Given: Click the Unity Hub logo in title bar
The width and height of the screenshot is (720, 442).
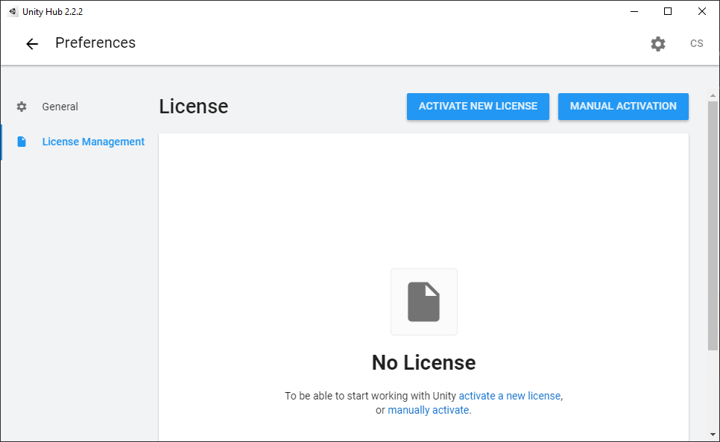Looking at the screenshot, I should pyautogui.click(x=13, y=11).
